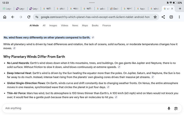Open site information icon in address bar
Screen dimensions: 184x115
point(37,17)
